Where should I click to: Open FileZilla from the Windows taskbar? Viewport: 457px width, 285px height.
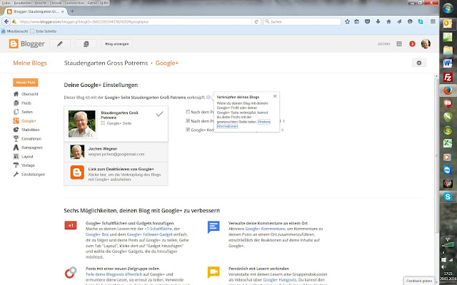(448, 78)
